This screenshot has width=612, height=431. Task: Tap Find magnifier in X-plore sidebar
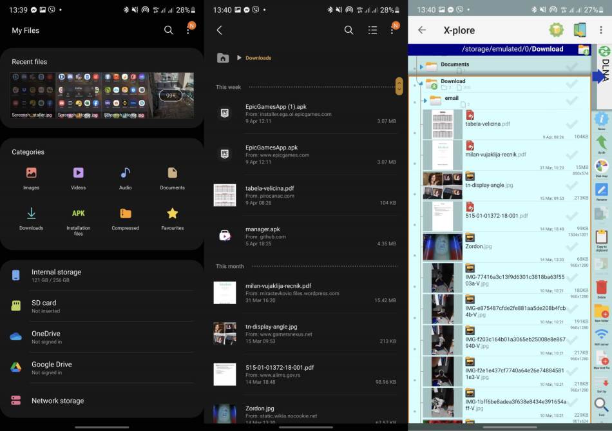(602, 407)
